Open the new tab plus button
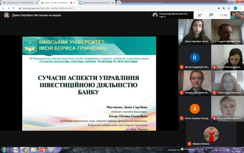244x153 pixels. coord(119,2)
